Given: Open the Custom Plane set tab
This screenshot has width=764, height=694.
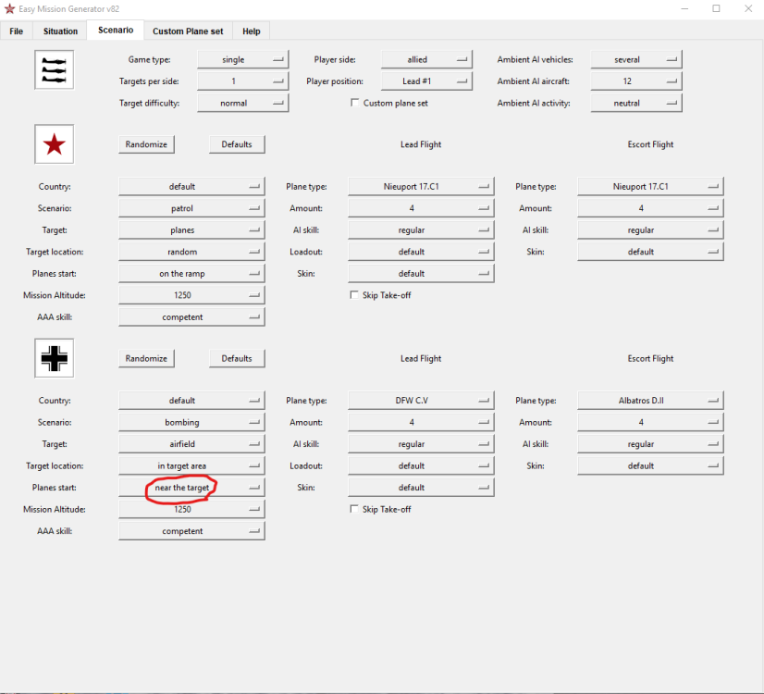Looking at the screenshot, I should click(188, 31).
